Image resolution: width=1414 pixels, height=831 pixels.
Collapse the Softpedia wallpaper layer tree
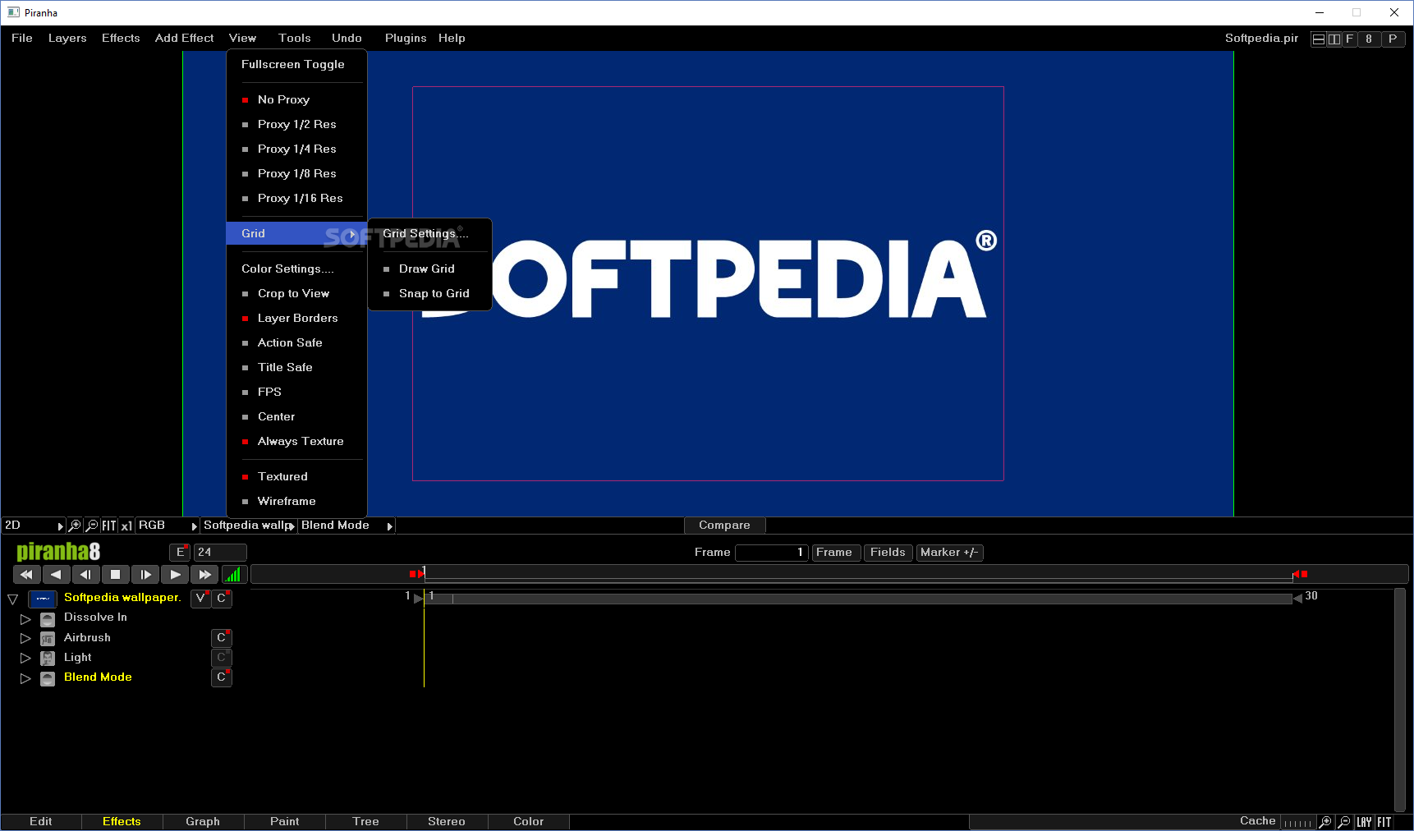[12, 599]
